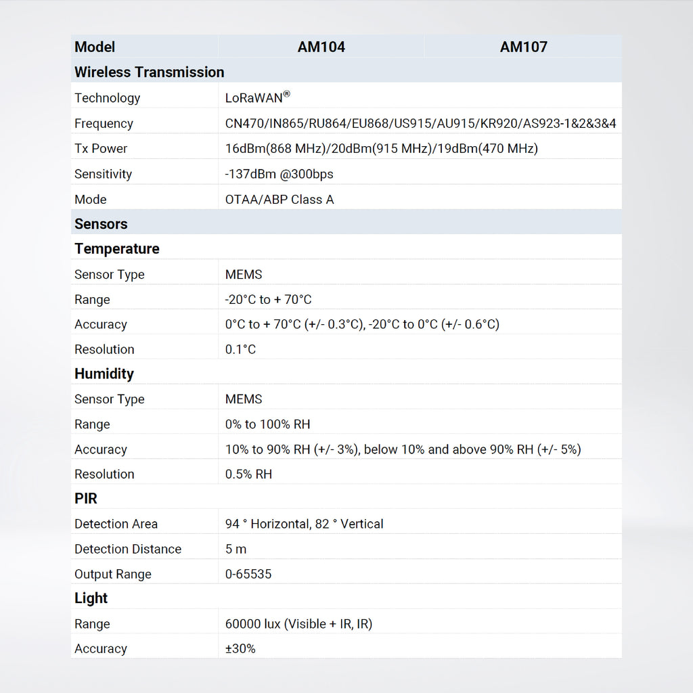Click the Tx Power row label
Screen dimensions: 693x693
[101, 148]
